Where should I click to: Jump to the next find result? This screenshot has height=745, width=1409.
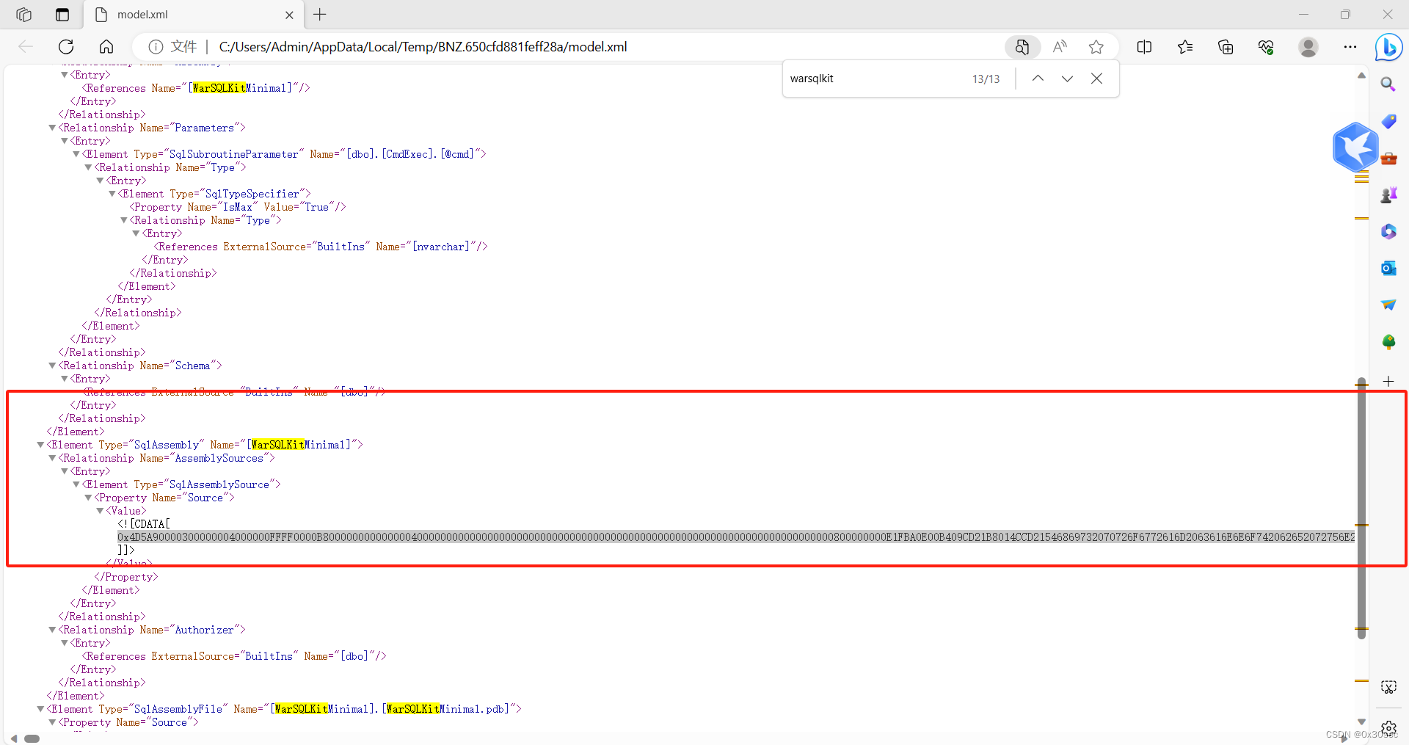pyautogui.click(x=1067, y=79)
